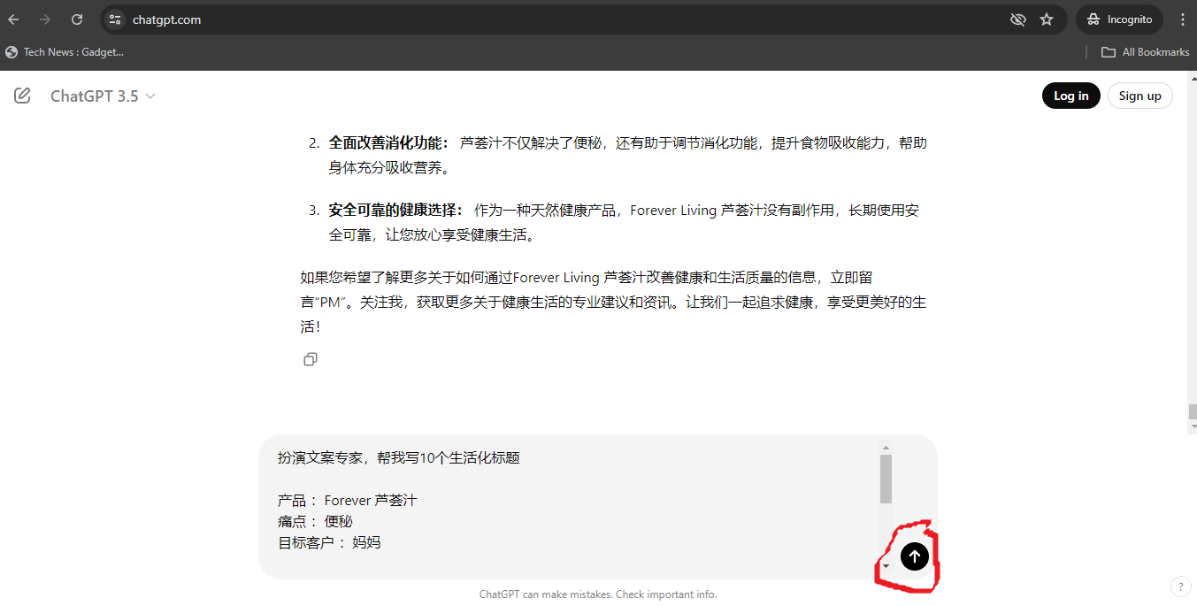Copy the response with copy icon
The width and height of the screenshot is (1197, 606).
(x=311, y=359)
